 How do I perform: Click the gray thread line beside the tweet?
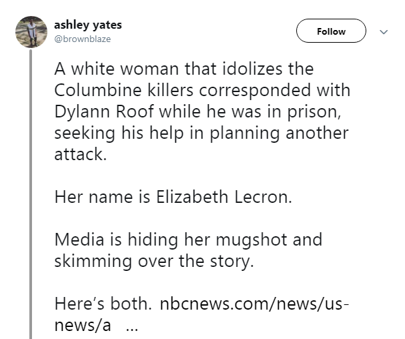pos(31,200)
